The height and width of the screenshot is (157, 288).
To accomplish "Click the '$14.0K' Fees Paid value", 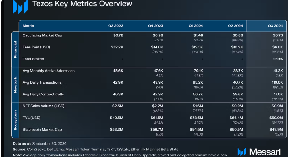I will (x=157, y=47).
